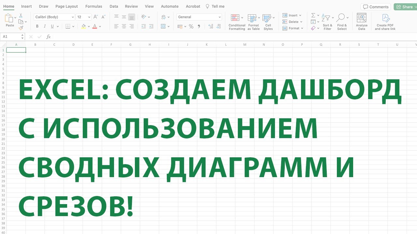Open Format as Table
The height and width of the screenshot is (234, 417).
pos(253,22)
